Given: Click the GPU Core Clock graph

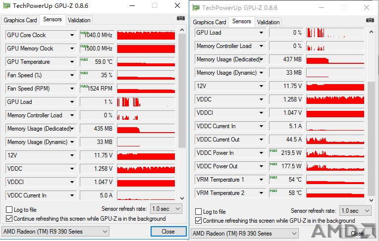Looking at the screenshot, I should [x=146, y=35].
